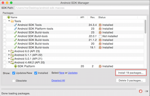This screenshot has width=150, height=96.
Task: Check the box for Android SDK Build-tools 22.0.1
Action: click(4, 36)
